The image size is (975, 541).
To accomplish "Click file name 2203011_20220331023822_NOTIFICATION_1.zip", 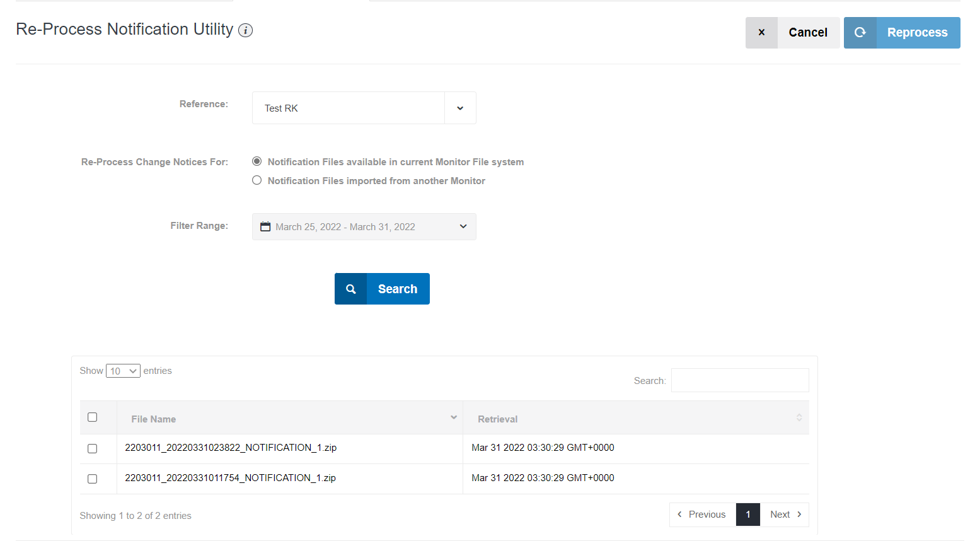I will 231,448.
